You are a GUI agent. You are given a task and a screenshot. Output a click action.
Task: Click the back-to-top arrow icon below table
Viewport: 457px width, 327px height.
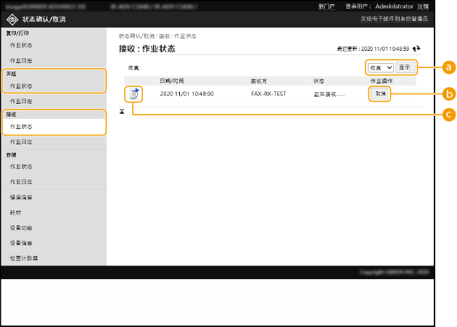pyautogui.click(x=122, y=111)
